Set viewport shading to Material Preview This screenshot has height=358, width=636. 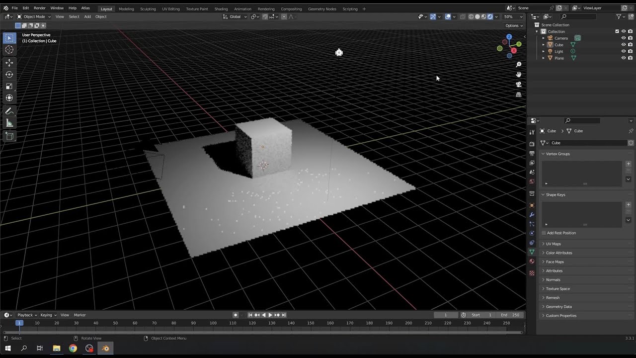(x=483, y=16)
